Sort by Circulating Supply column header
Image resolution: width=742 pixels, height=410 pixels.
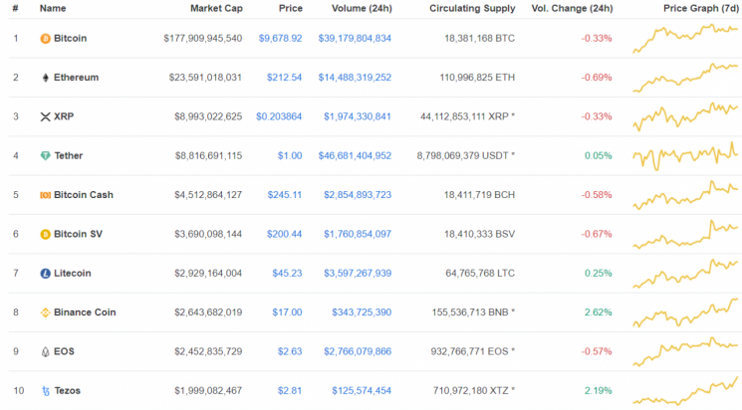coord(472,9)
